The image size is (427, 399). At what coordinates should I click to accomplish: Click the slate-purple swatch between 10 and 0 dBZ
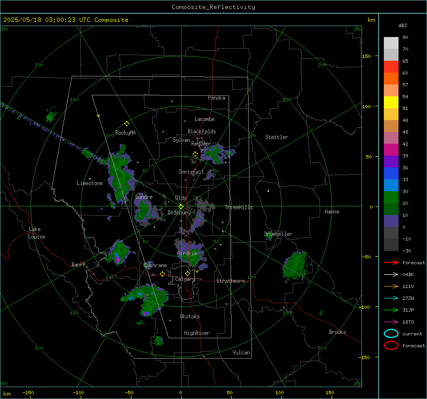[391, 221]
